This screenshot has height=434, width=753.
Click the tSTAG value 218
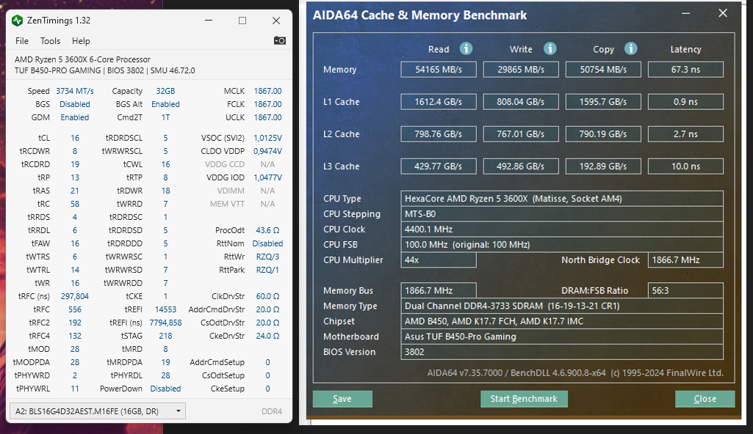coord(165,336)
